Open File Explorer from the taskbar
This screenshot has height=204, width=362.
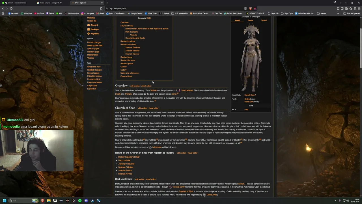[x=49, y=201]
